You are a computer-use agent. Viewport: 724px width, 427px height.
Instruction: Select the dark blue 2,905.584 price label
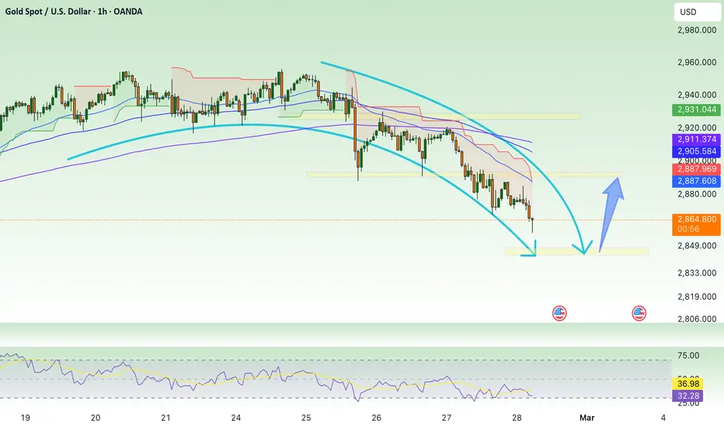[x=696, y=151]
